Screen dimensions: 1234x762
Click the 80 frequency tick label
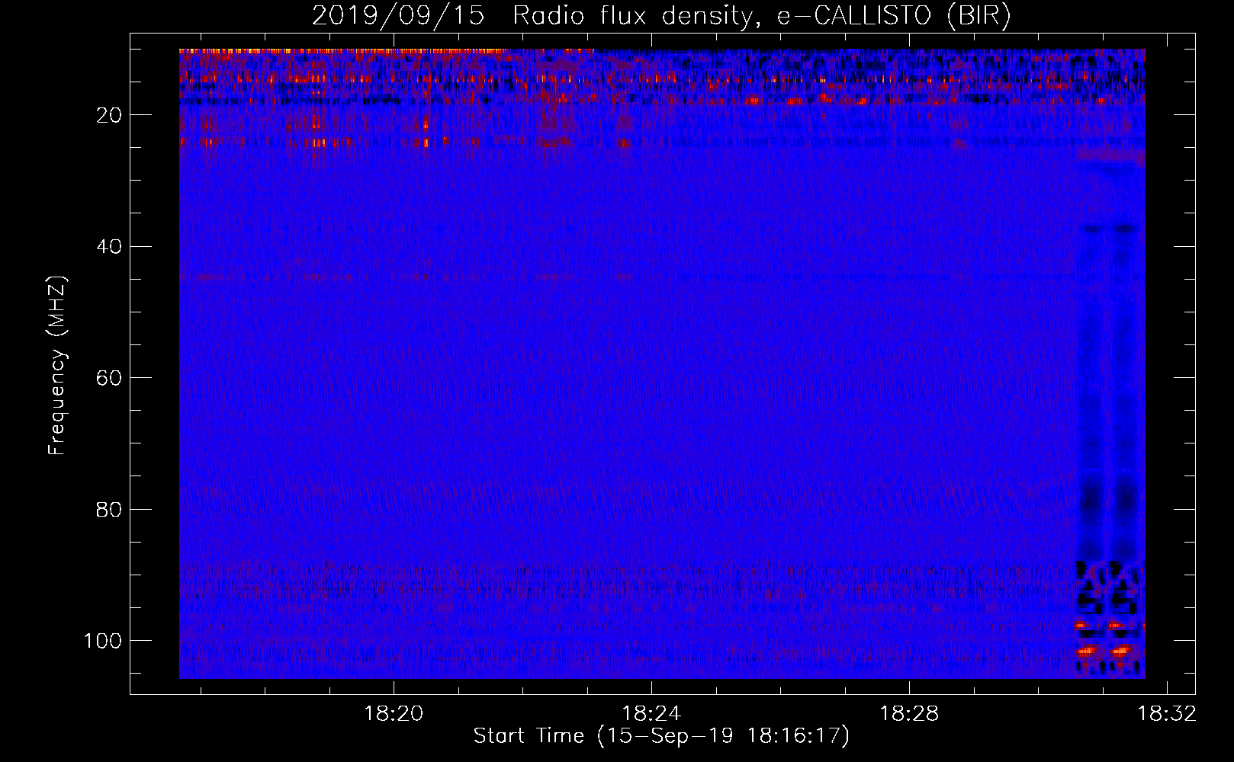(x=110, y=509)
